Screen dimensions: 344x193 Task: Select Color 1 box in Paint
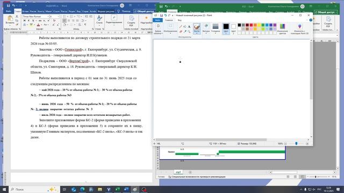tap(226, 28)
